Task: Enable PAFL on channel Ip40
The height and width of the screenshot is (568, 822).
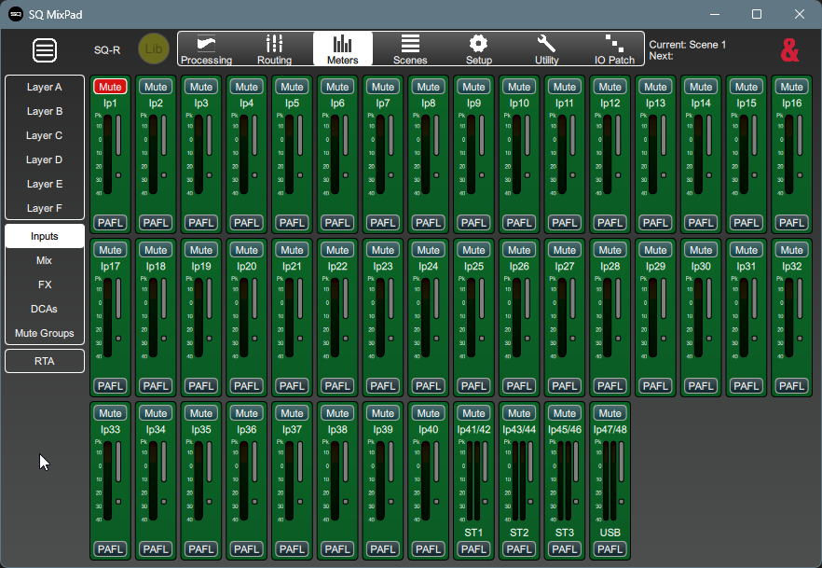Action: (x=429, y=549)
